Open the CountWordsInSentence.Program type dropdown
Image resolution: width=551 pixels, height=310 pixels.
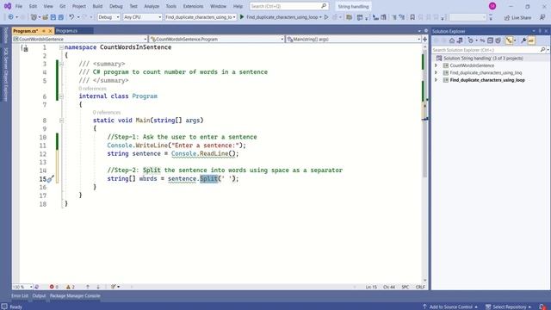click(x=217, y=39)
